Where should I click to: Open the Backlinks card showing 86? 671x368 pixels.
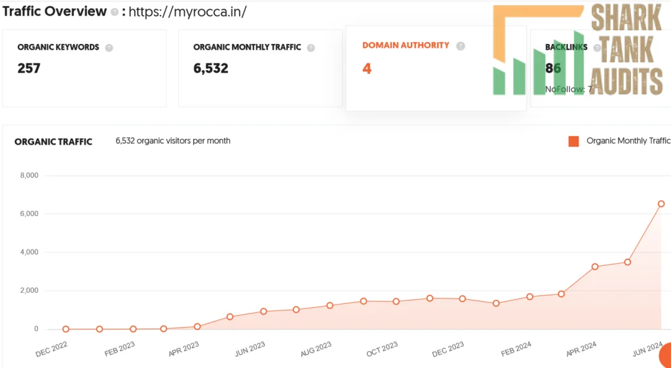tap(600, 68)
